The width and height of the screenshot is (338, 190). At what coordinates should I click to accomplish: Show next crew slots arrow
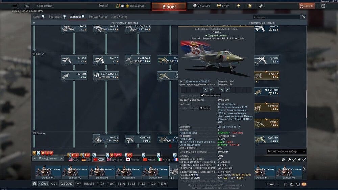(304, 169)
